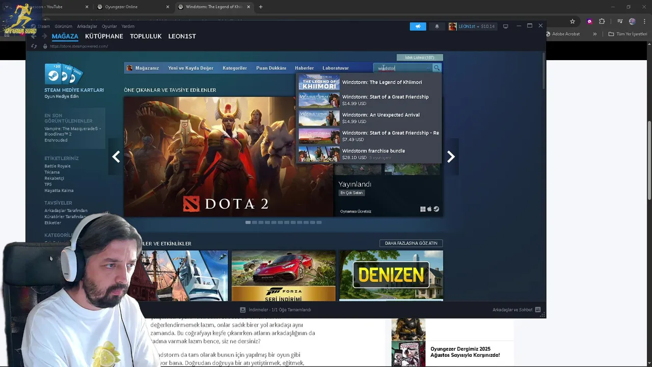The image size is (652, 367).
Task: Open Arkadaşlar ve Sohbet panel
Action: (517, 310)
